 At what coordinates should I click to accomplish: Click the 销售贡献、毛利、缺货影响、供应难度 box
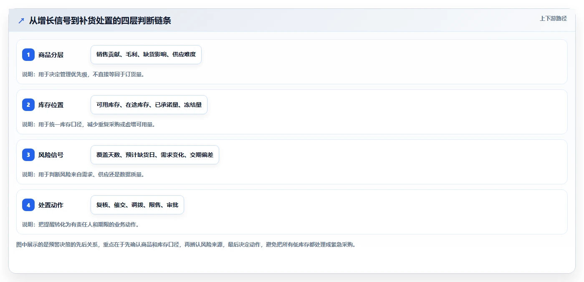coord(146,55)
